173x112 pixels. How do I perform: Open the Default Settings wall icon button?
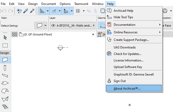(x=39, y=26)
